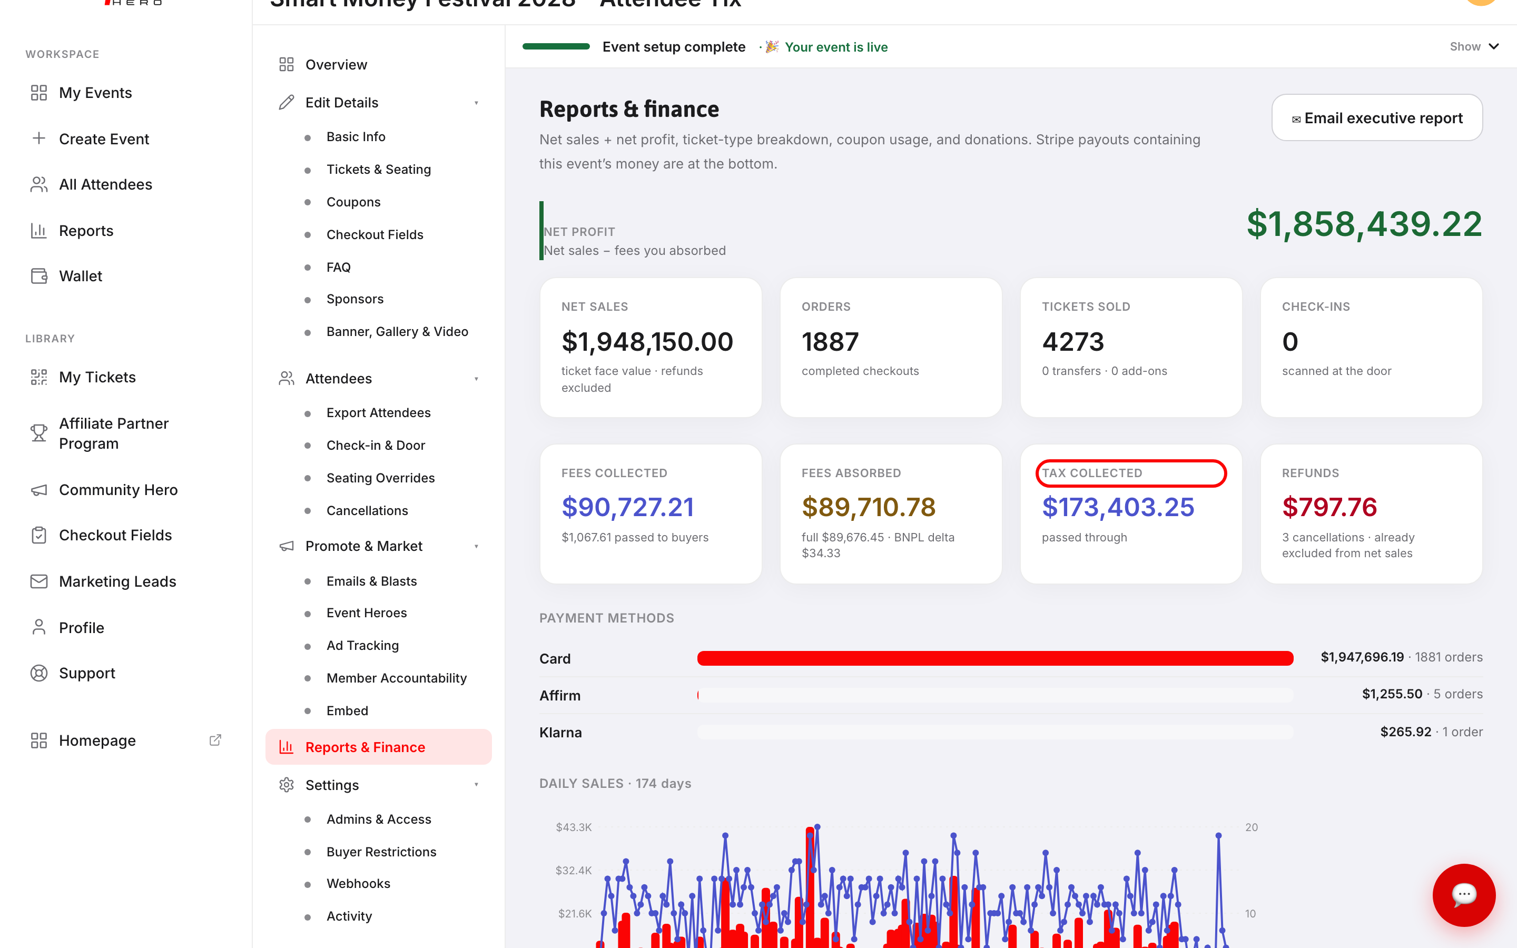1517x948 pixels.
Task: Collapse the Promote & Market section arrow
Action: coord(476,546)
